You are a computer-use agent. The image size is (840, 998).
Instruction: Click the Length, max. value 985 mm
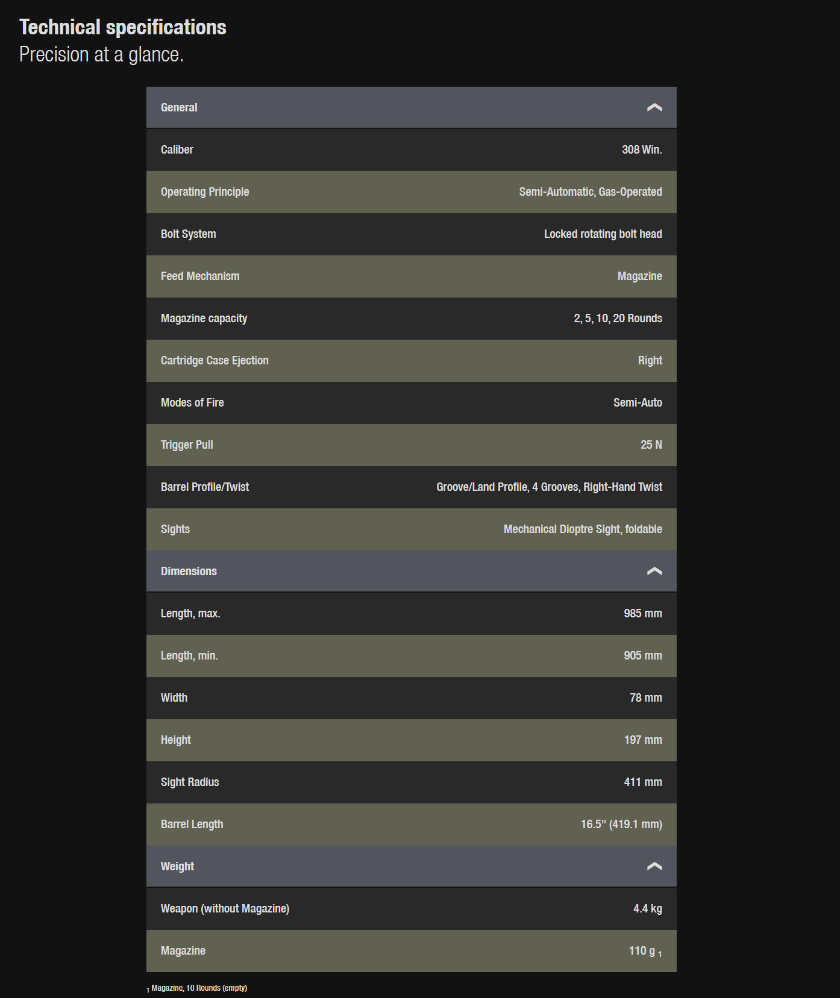[x=642, y=614]
